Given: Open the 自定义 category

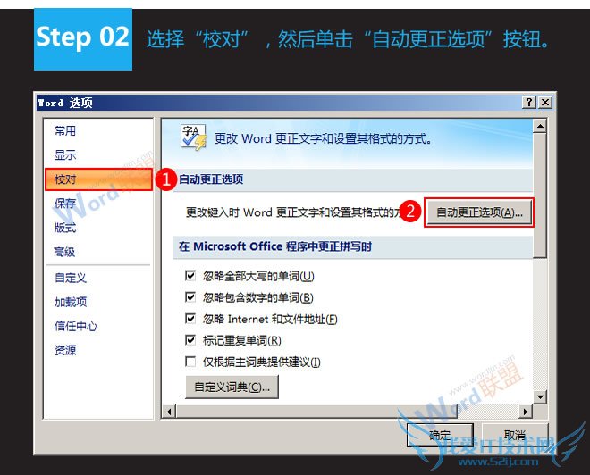Looking at the screenshot, I should (71, 278).
